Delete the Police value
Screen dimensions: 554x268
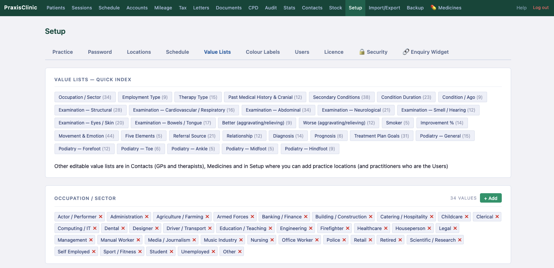(344, 240)
